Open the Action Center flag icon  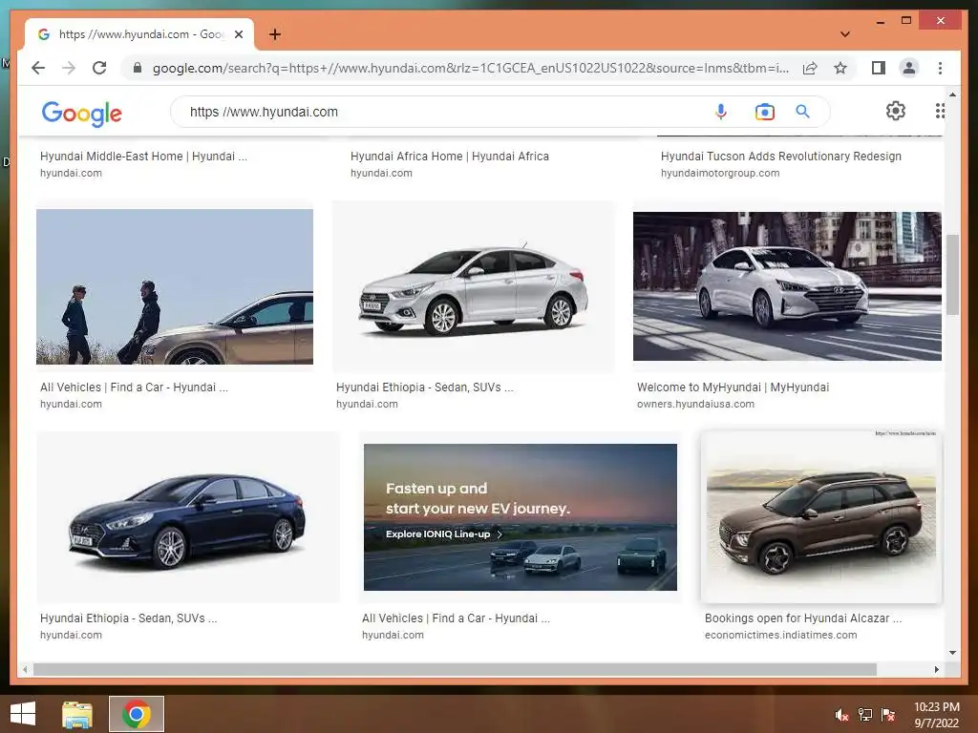[x=888, y=715]
